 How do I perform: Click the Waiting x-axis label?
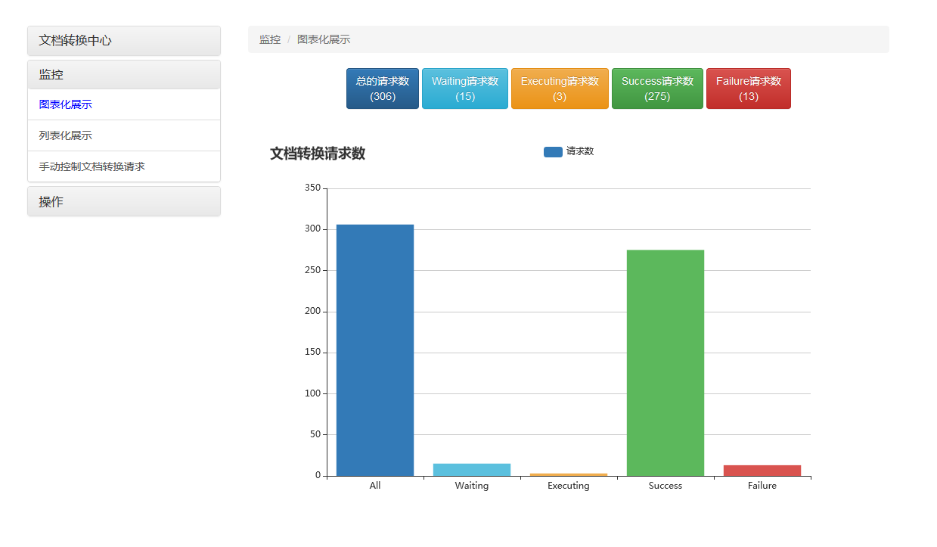click(472, 486)
